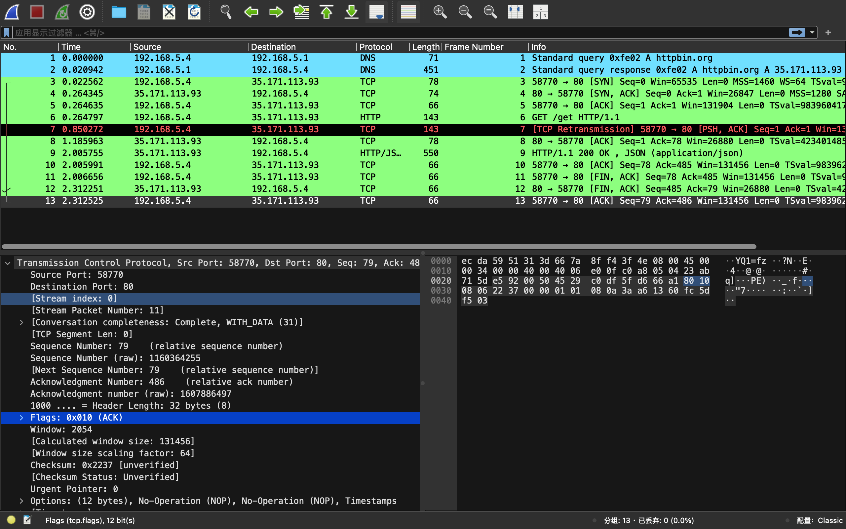The height and width of the screenshot is (529, 846).
Task: Click packet list horizontal scrollbar
Action: (379, 247)
